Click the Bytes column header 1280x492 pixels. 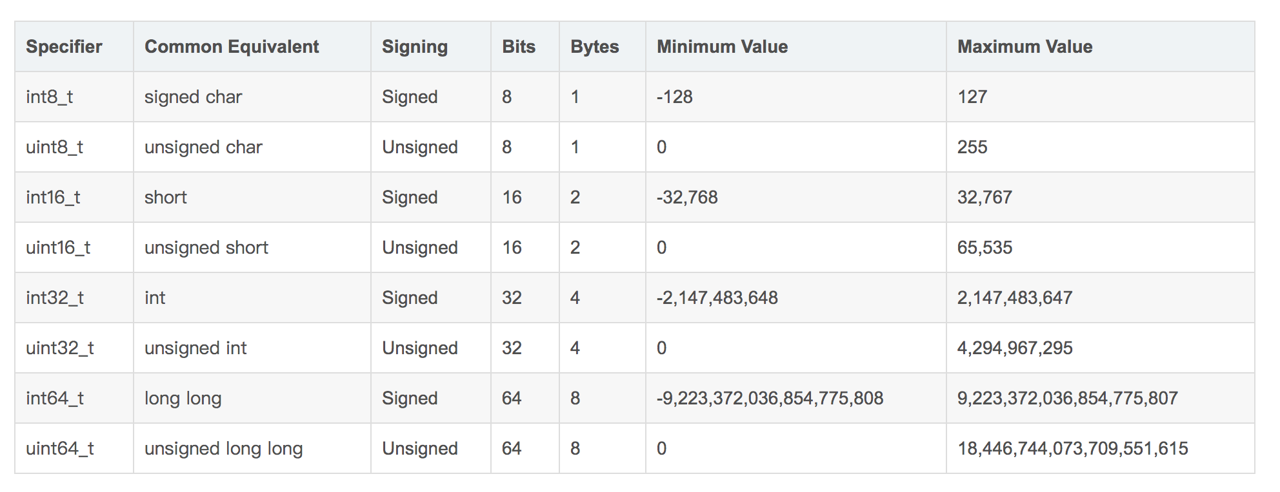coord(594,47)
